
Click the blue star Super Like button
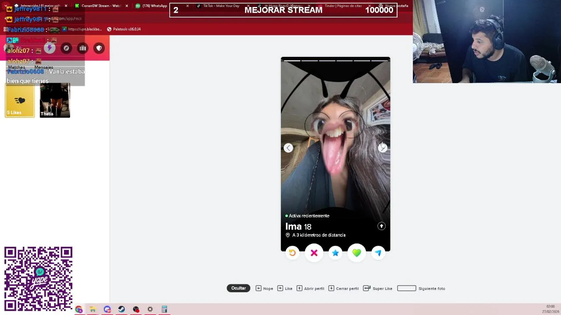(x=335, y=253)
